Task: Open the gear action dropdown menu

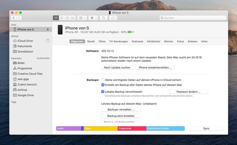Action: click(93, 18)
